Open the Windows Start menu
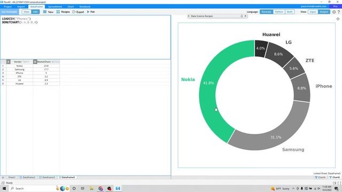The image size is (342, 192). 4,188
